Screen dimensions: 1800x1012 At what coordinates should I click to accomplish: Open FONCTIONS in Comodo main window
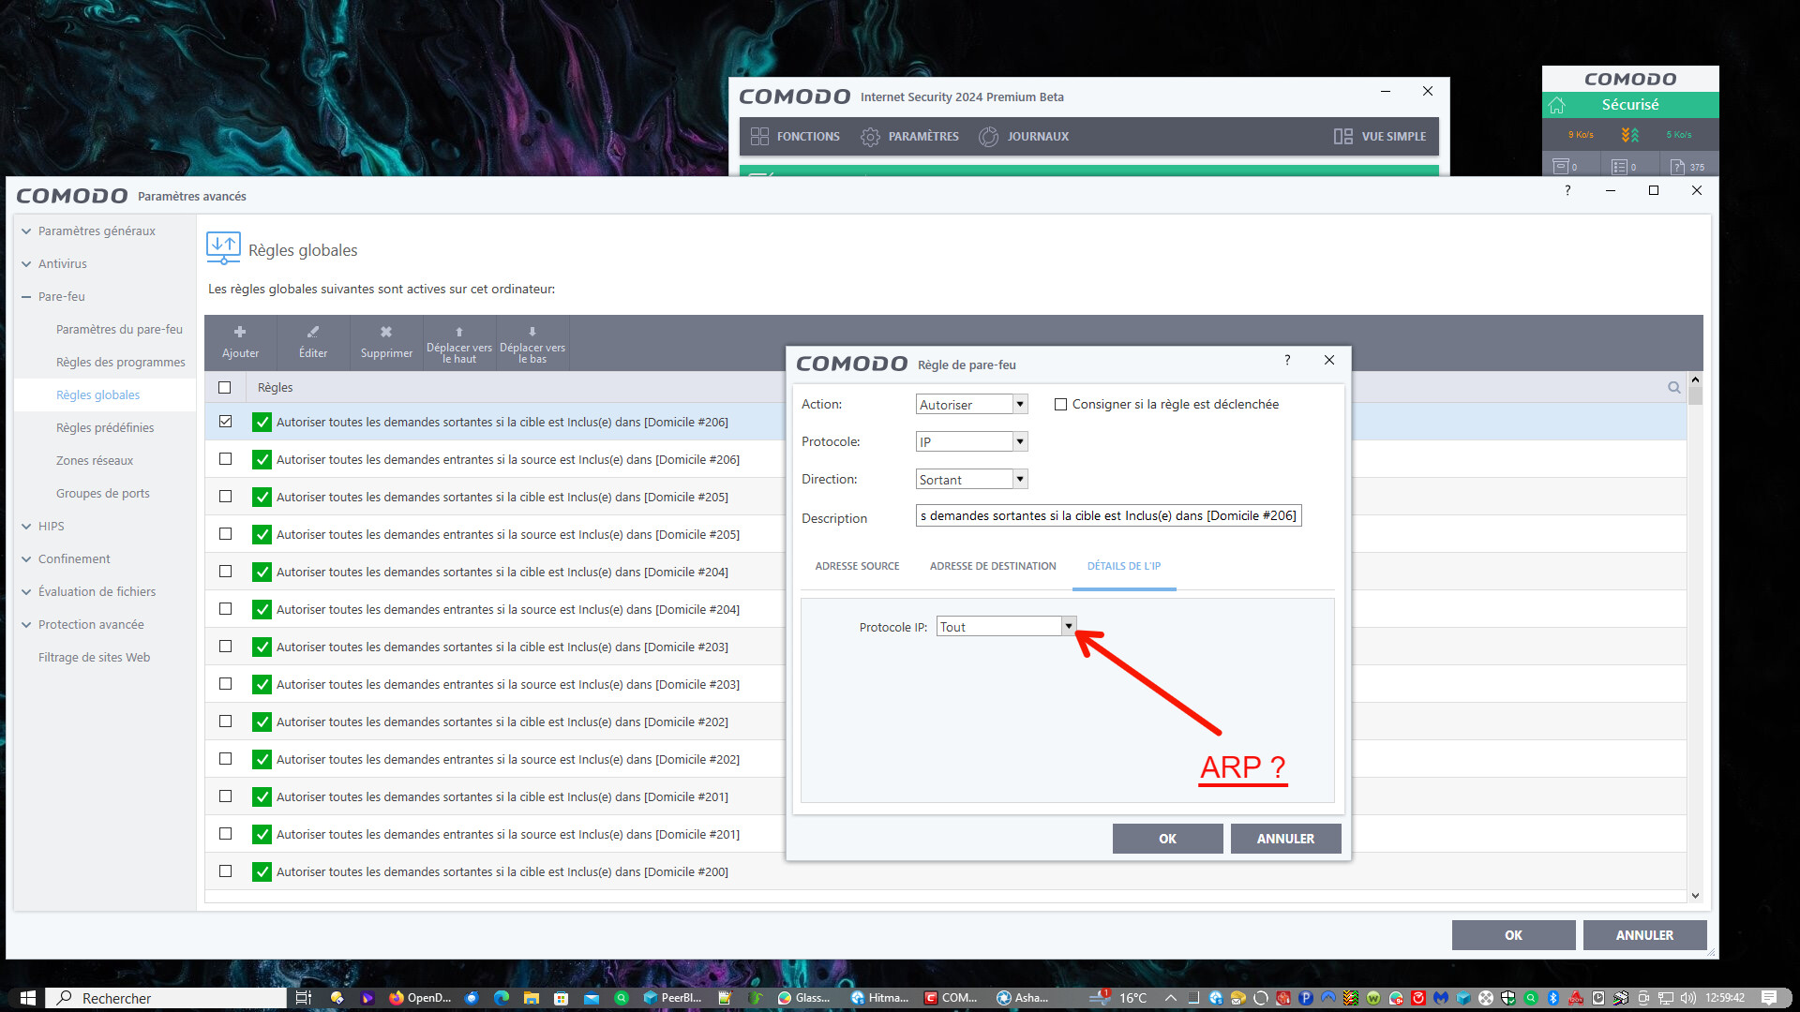(795, 136)
